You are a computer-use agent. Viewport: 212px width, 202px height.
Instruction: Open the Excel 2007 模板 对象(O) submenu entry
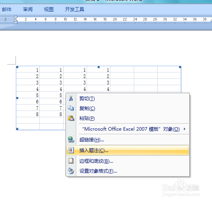127,129
